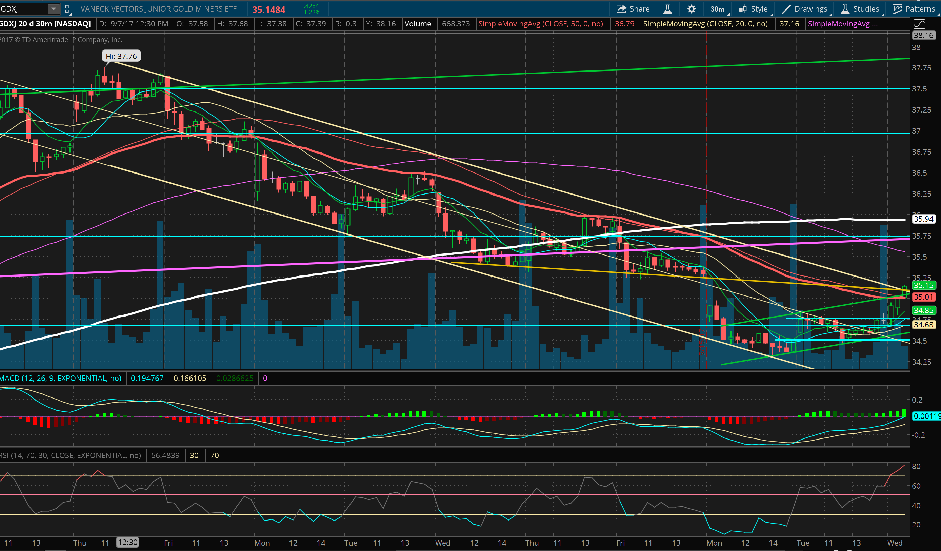This screenshot has width=941, height=551.
Task: Select SimpleMovingAvg CLOSE 50 study label
Action: 540,24
